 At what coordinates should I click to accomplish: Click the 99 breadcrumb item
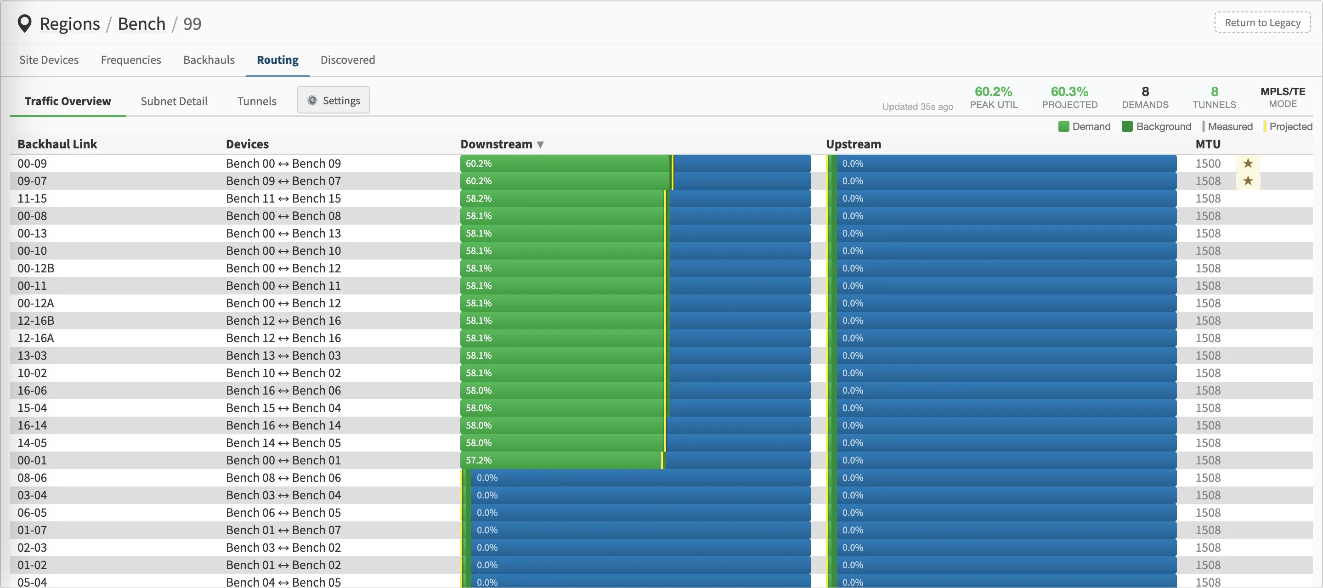192,23
